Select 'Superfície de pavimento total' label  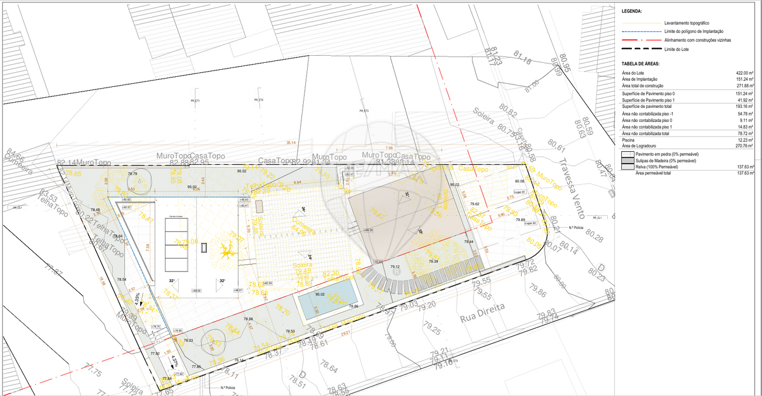pos(647,106)
